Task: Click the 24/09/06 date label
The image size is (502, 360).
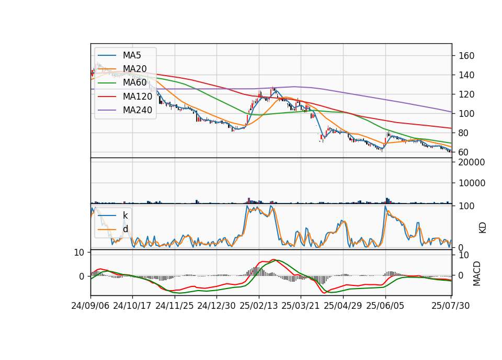Action: tap(90, 306)
